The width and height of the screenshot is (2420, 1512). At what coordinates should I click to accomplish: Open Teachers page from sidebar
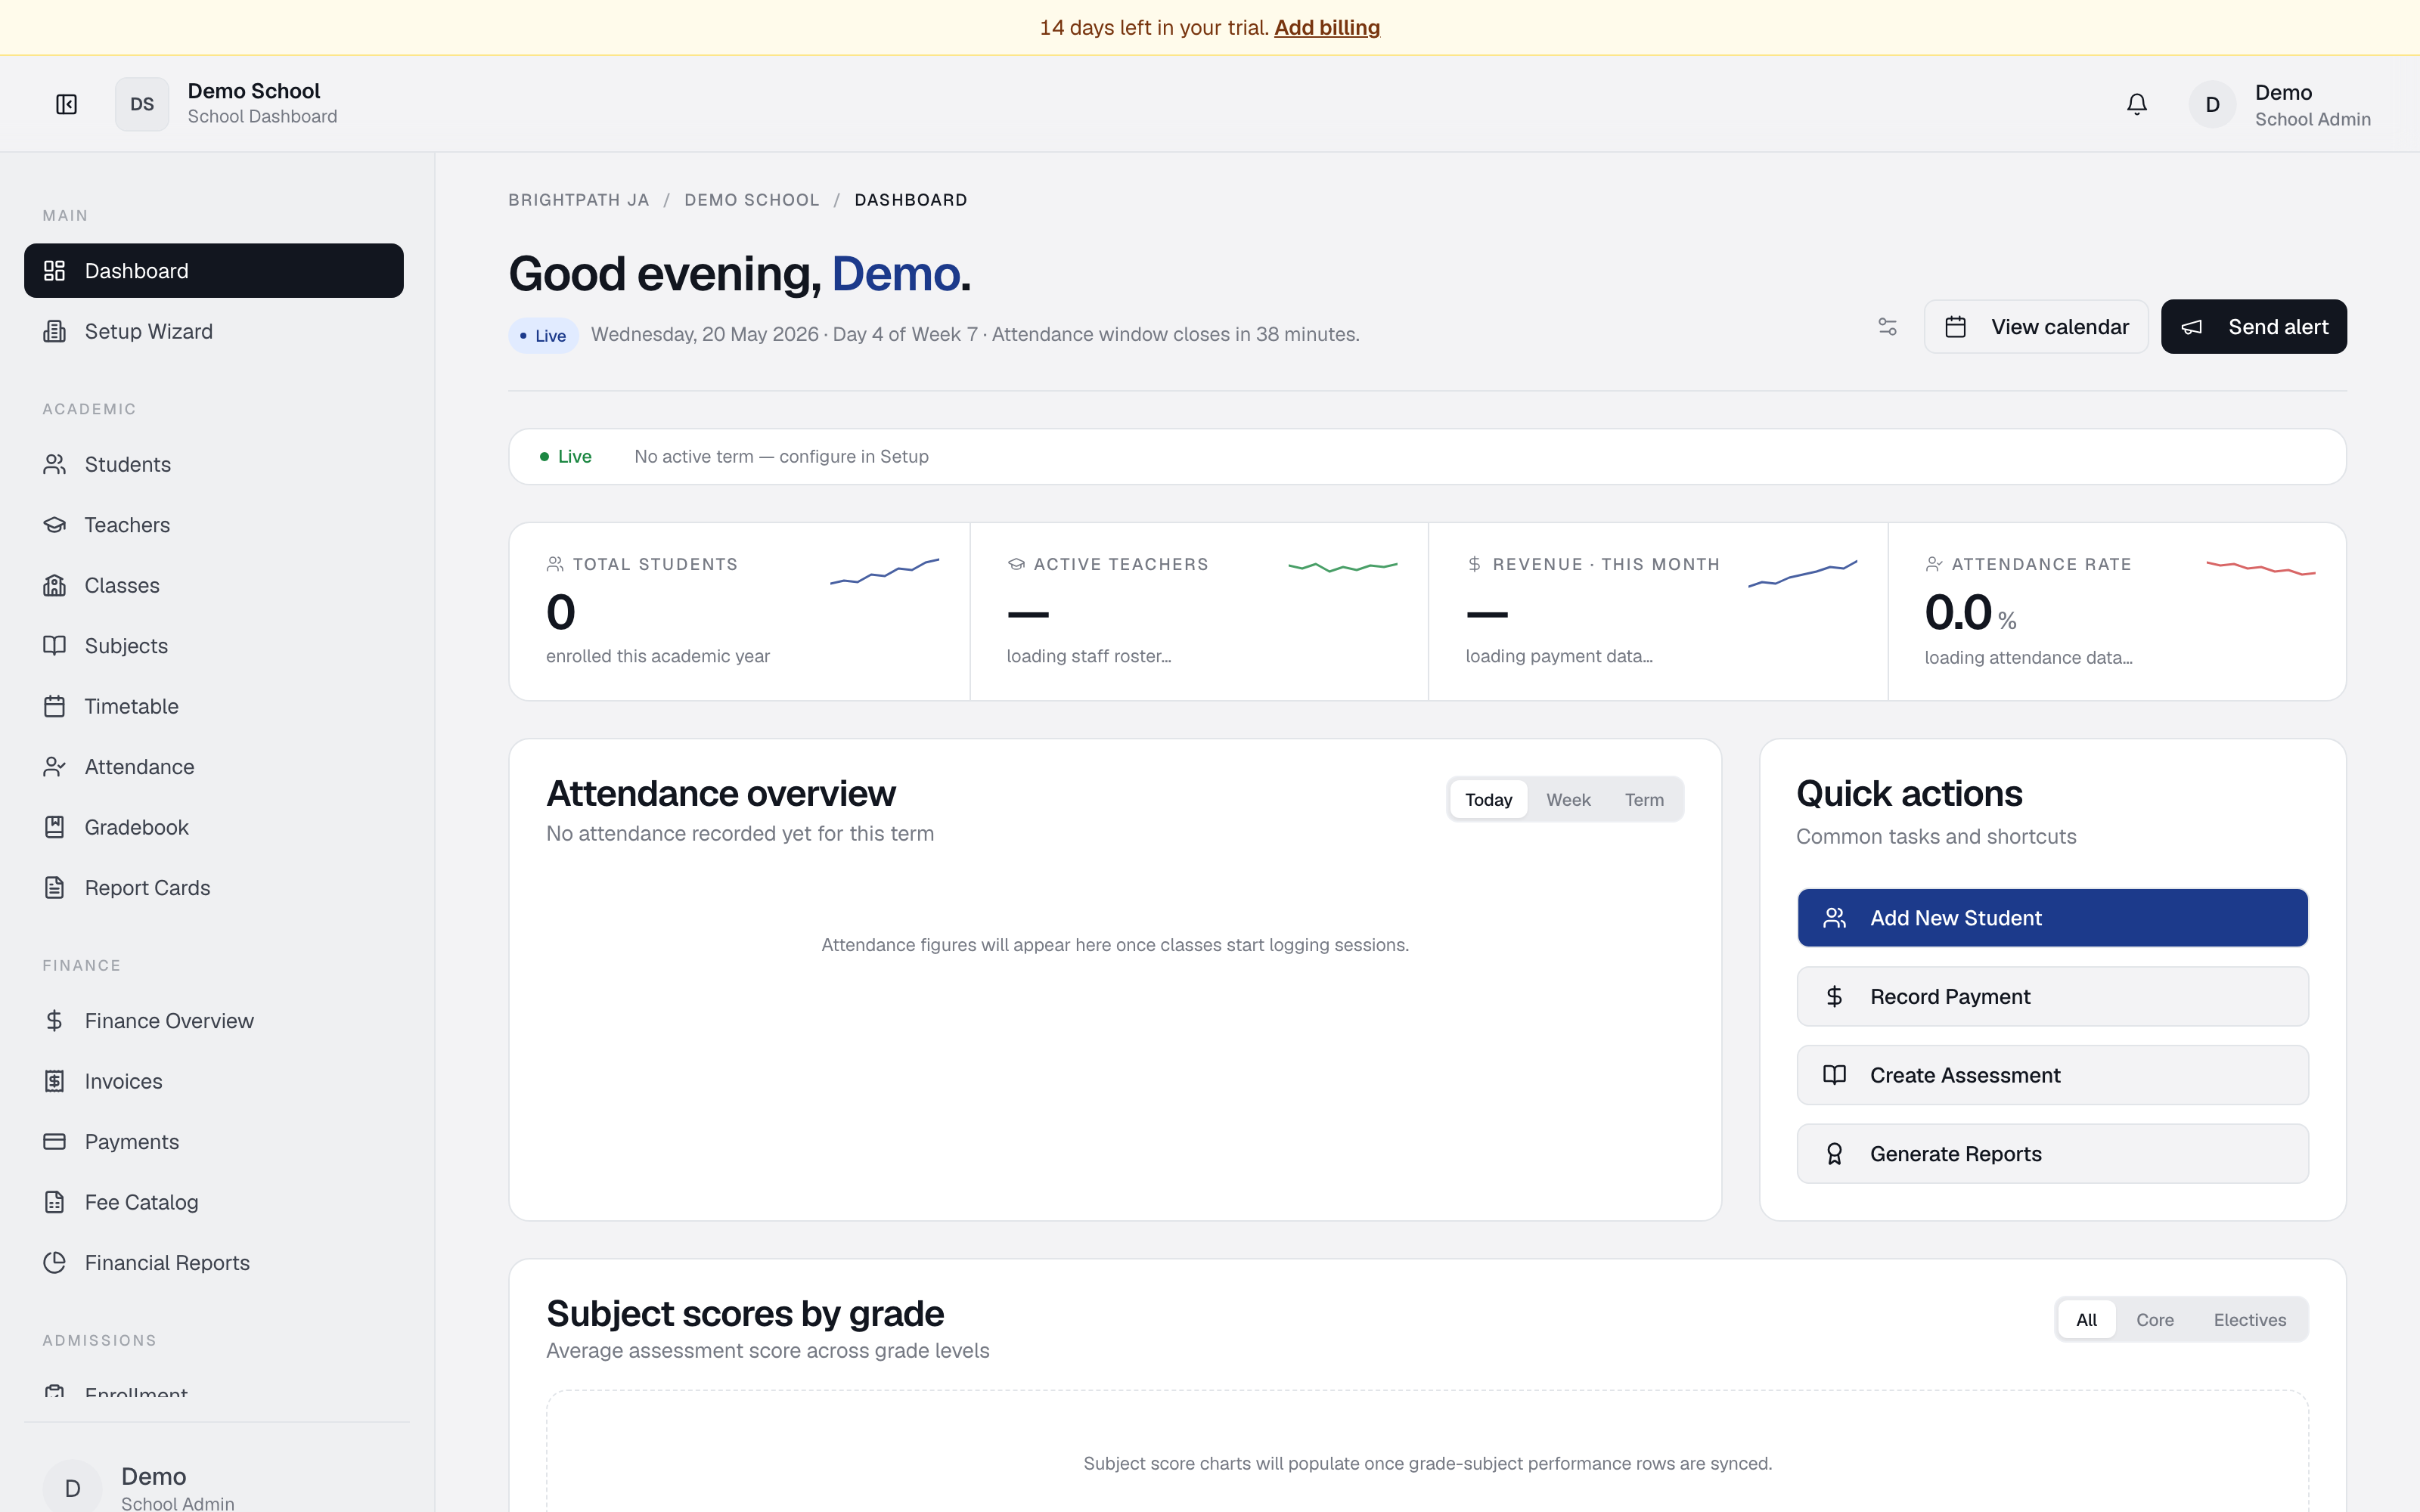point(214,525)
